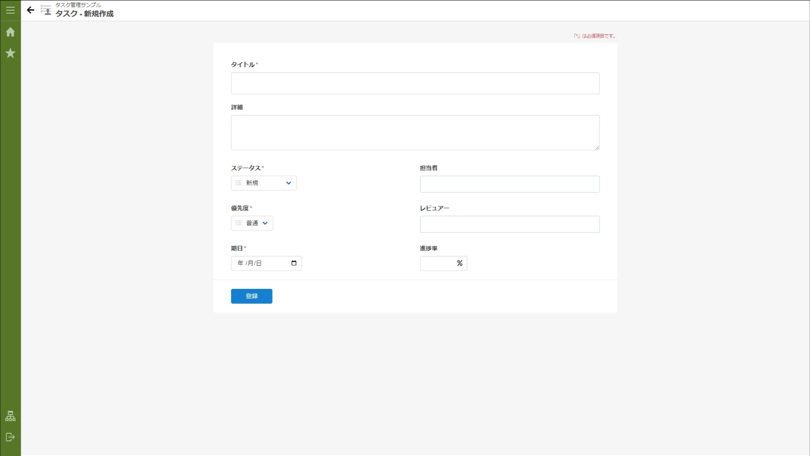Viewport: 810px width, 456px height.
Task: Click the task list app icon in header
Action: click(46, 10)
